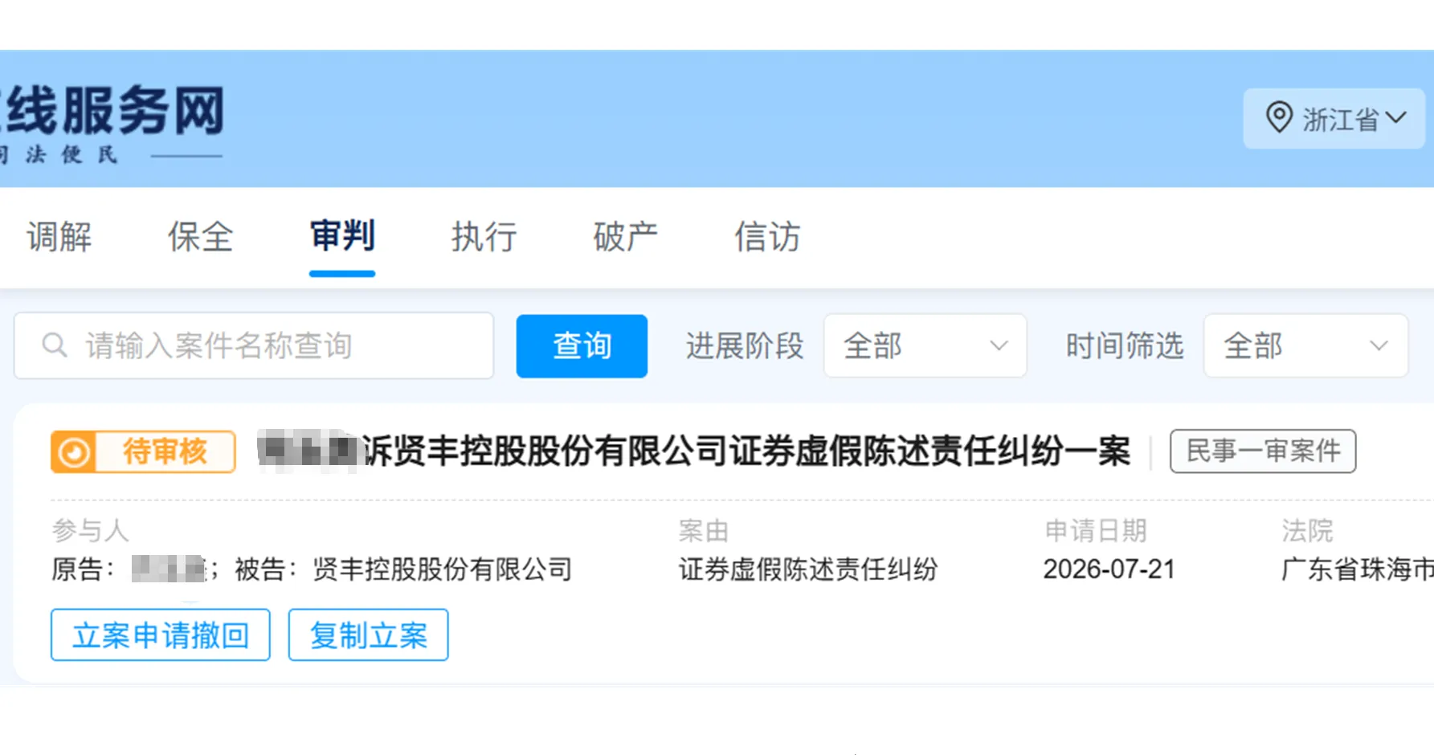Click the 立案申请撤回 button
The width and height of the screenshot is (1434, 755).
(x=161, y=635)
